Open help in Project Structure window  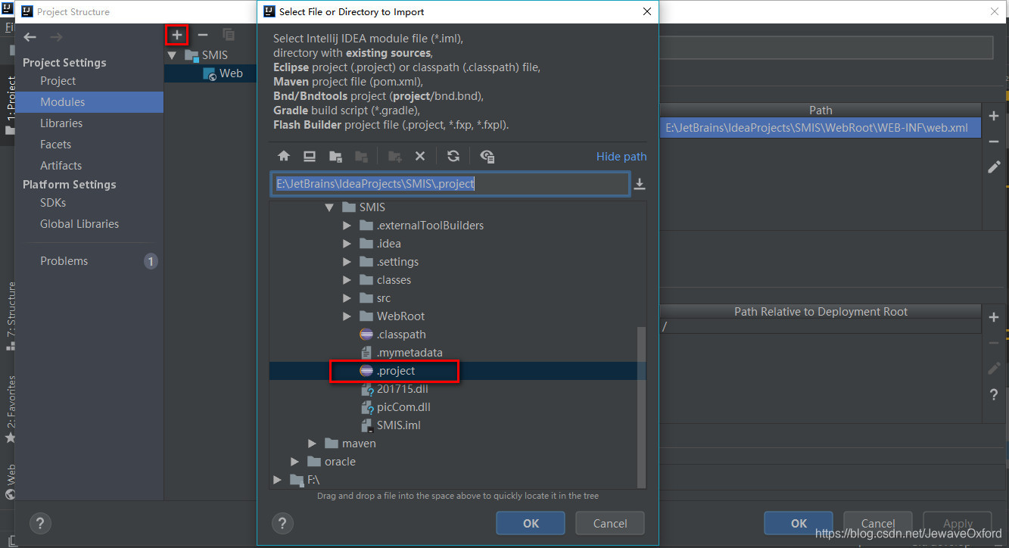(40, 523)
